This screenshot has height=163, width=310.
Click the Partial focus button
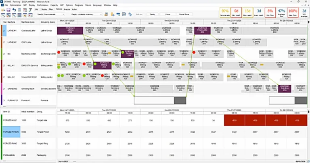coord(184,15)
